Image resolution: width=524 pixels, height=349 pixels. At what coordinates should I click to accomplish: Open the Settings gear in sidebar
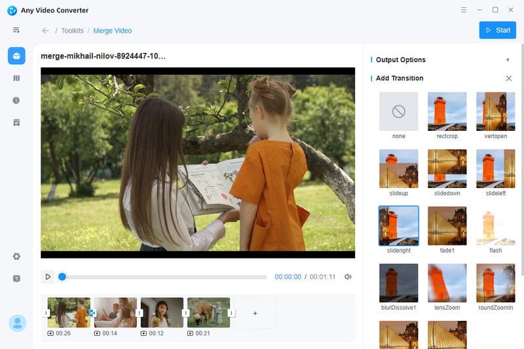tap(16, 256)
